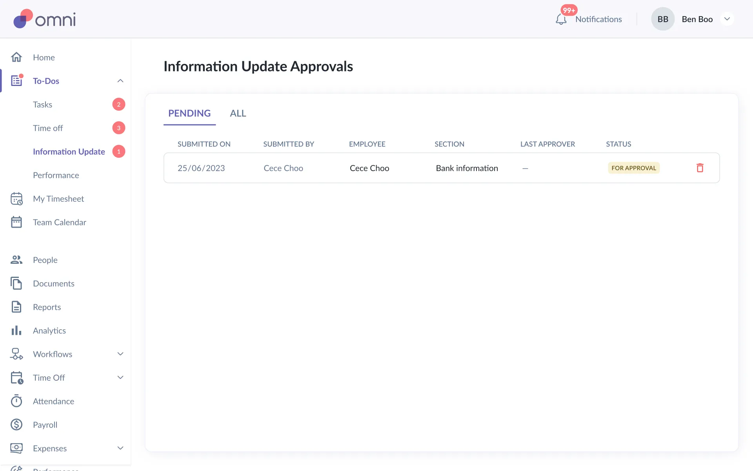Click the Team Calendar icon
The height and width of the screenshot is (471, 753).
click(16, 222)
